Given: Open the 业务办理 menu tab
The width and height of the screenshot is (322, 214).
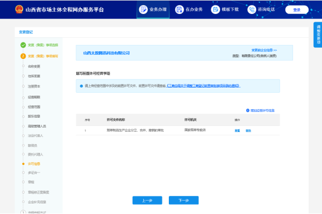Looking at the screenshot, I should pyautogui.click(x=153, y=9).
